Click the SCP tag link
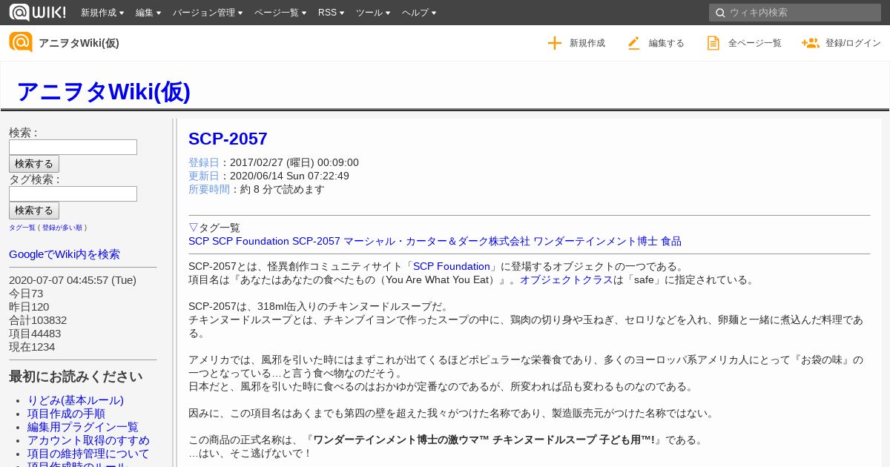Screen dimensions: 890x467 pos(199,241)
